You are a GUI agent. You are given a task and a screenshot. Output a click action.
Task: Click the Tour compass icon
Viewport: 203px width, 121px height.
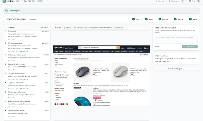click(x=190, y=1)
